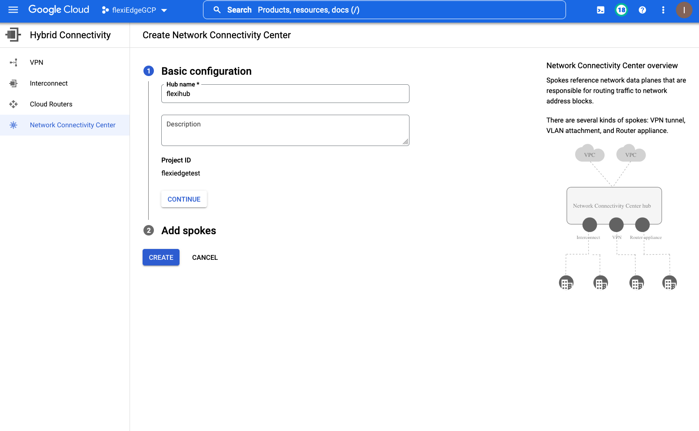Go to Cloud Routers in the sidebar

coord(65,104)
